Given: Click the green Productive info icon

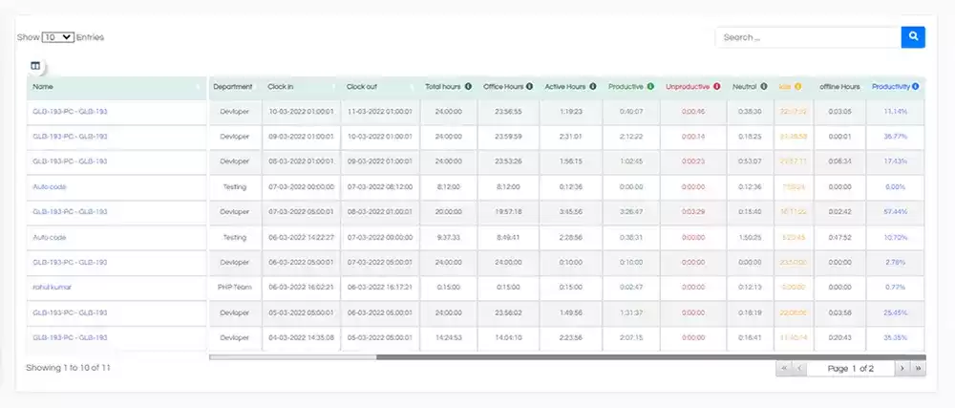Looking at the screenshot, I should click(650, 87).
